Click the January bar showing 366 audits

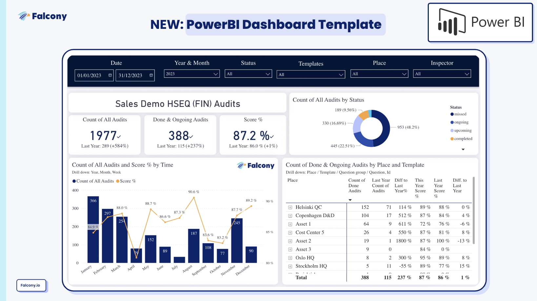pyautogui.click(x=93, y=230)
